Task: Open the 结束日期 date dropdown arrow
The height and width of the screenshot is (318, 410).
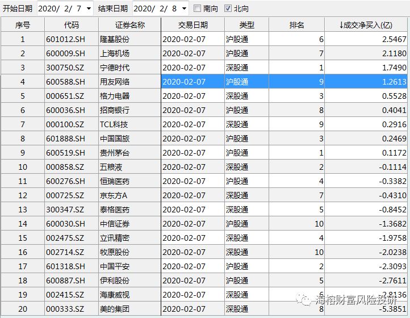Action: [184, 9]
